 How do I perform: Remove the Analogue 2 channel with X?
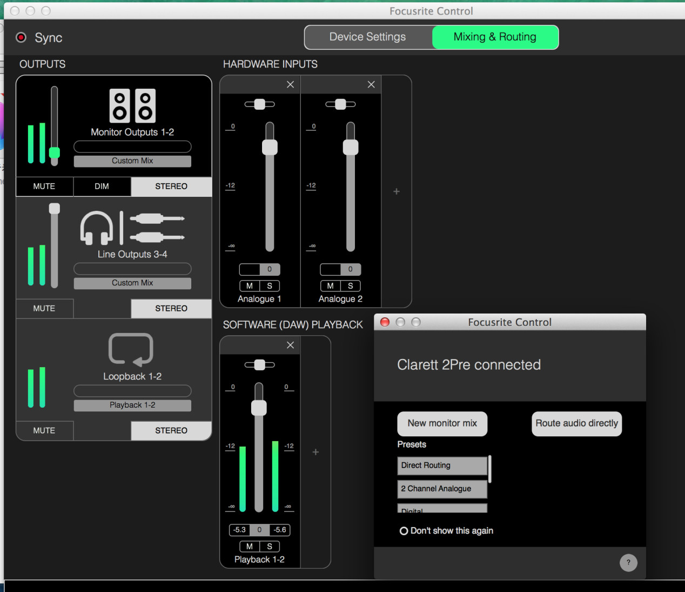[371, 84]
